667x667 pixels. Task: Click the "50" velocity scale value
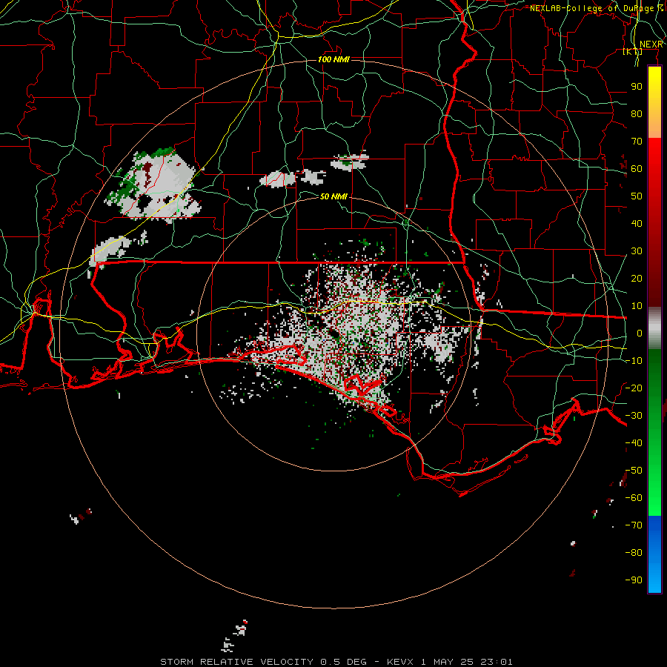(x=637, y=196)
